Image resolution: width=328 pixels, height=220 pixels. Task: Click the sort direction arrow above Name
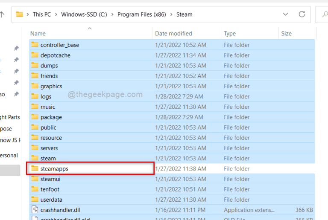tap(90, 29)
